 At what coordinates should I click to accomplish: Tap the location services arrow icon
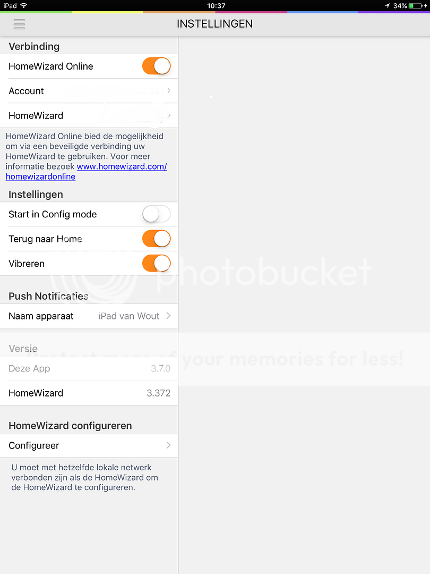coord(387,5)
